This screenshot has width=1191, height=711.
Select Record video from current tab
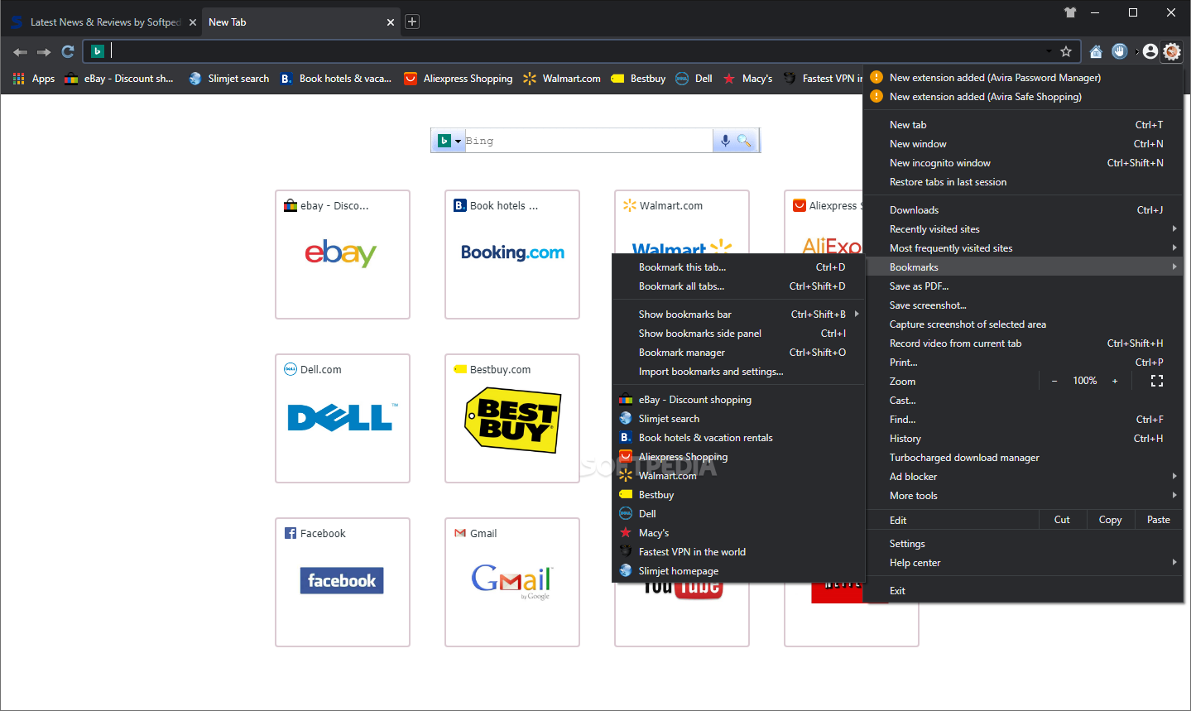pyautogui.click(x=1025, y=343)
